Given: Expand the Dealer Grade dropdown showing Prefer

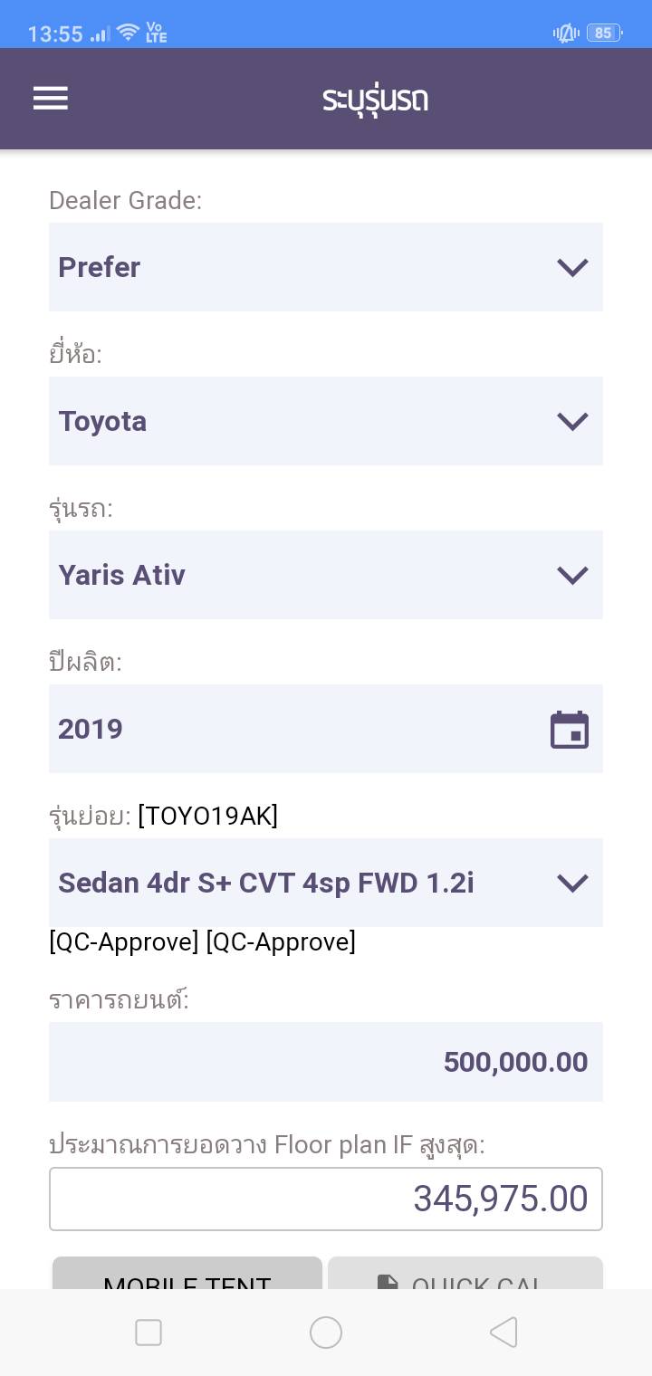Looking at the screenshot, I should pos(326,267).
